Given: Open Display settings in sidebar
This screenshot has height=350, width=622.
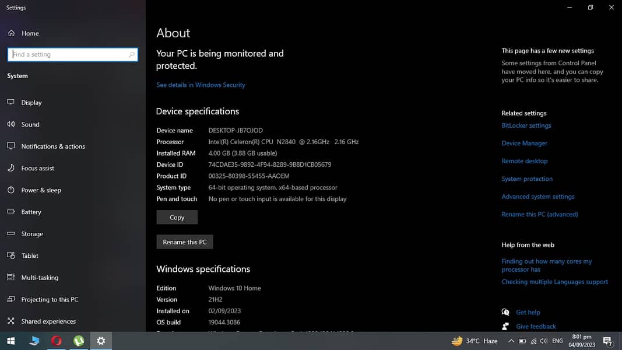Looking at the screenshot, I should 31,103.
